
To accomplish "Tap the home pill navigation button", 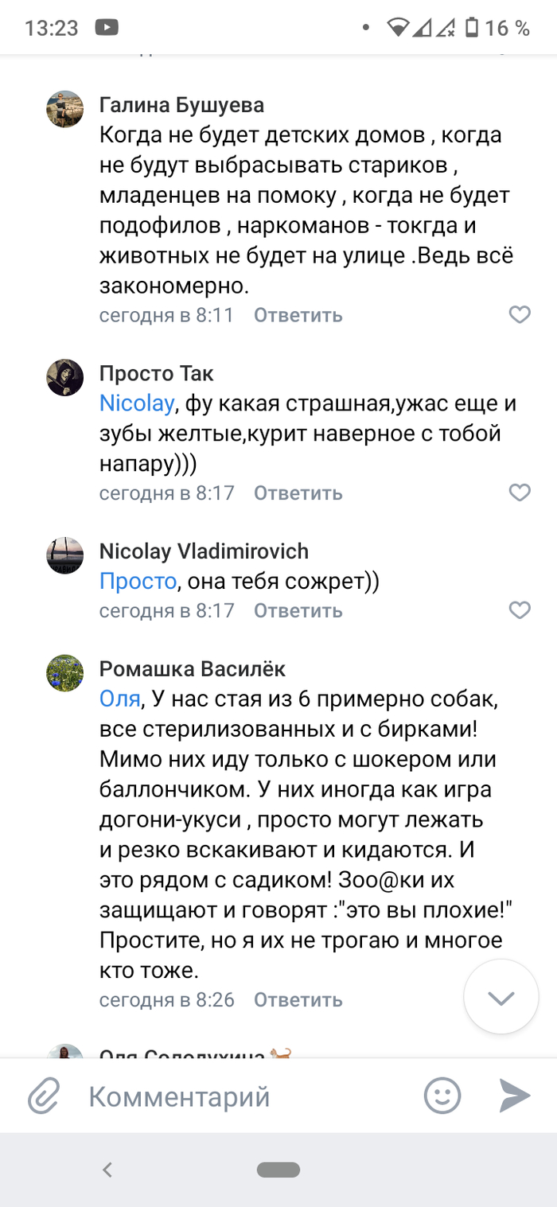I will tap(278, 1170).
